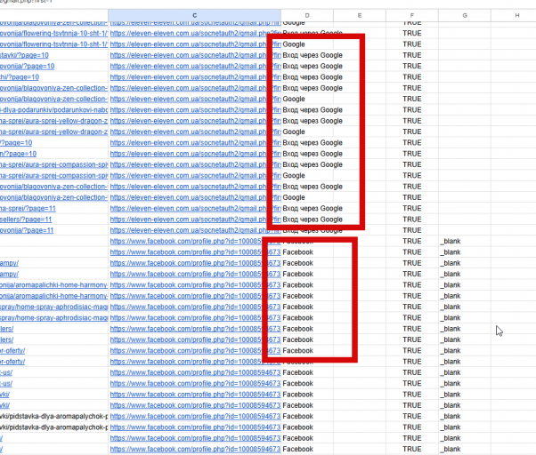
Task: Select 'Вход через Google' cell in chi/?page=10 row
Action: pyautogui.click(x=313, y=77)
